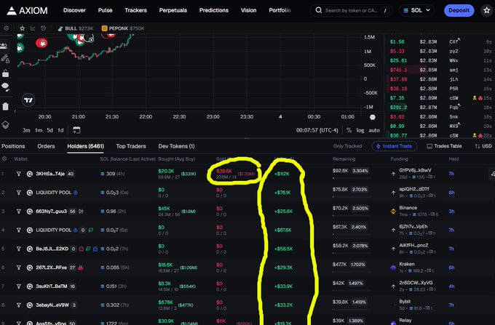Screen dimensions: 495x325
Task: Click the lock icon beside BeJ8JL..E2KD
Action: [x=95, y=249]
